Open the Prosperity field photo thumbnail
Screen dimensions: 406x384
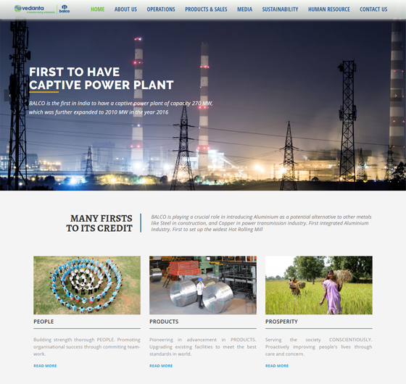pos(319,285)
